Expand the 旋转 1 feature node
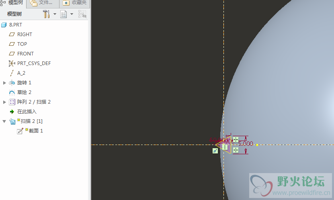 pyautogui.click(x=4, y=83)
